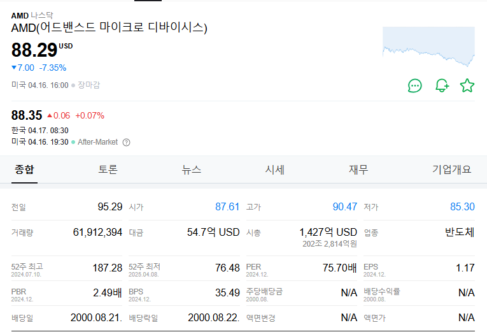487x332 pixels.
Task: Click the After-Market status label
Action: (97, 142)
